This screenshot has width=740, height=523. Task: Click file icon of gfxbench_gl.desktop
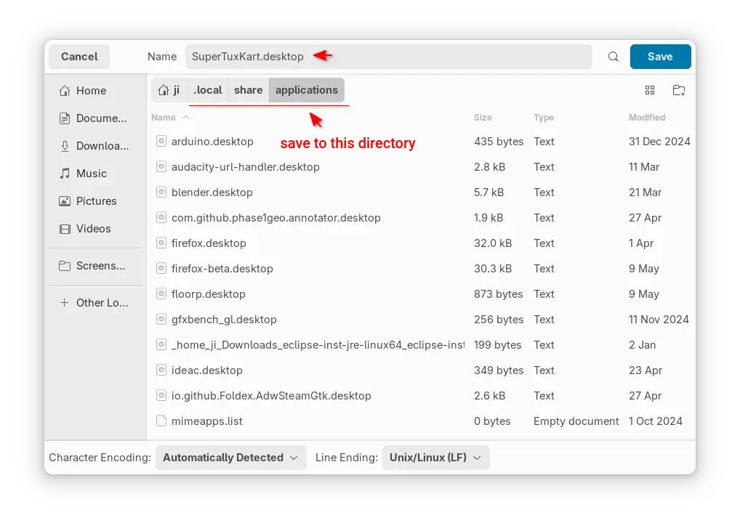(x=161, y=320)
